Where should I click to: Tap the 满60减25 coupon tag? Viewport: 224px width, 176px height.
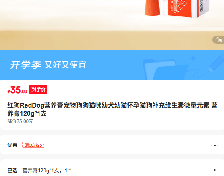[x=33, y=145]
